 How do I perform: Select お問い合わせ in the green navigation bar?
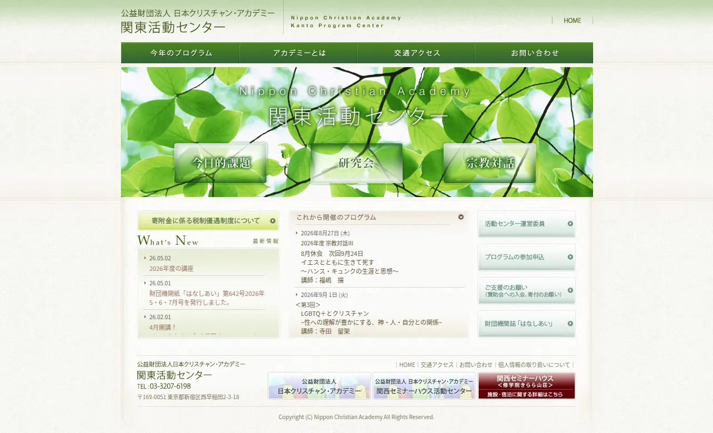point(534,53)
